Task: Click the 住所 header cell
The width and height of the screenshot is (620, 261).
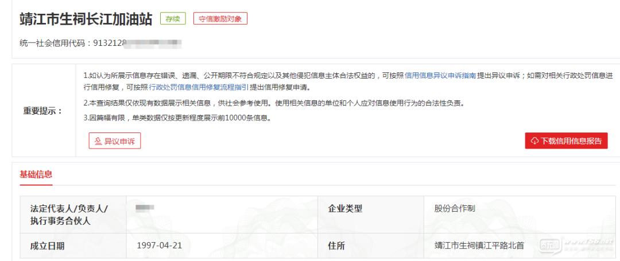Action: pyautogui.click(x=336, y=246)
